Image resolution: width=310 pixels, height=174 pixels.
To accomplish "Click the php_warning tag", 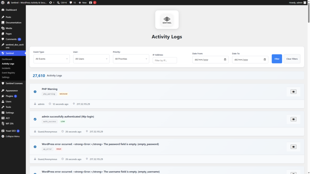I will click(49, 94).
